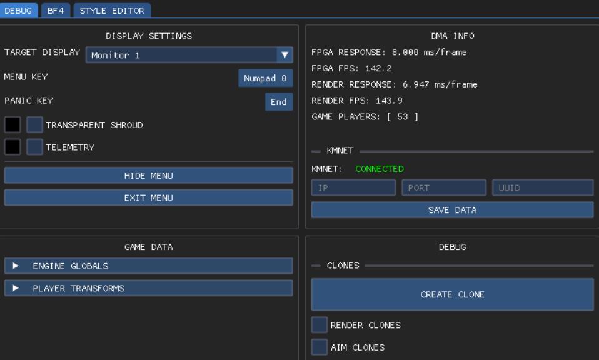Screen dimensions: 599x360
Task: Open the Target Display dropdown arrow
Action: pos(285,55)
